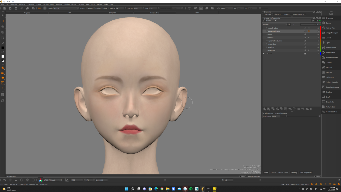Open the brush Mode dropdown set to Normal
Viewport: 341px width, 192px height.
coord(66,8)
